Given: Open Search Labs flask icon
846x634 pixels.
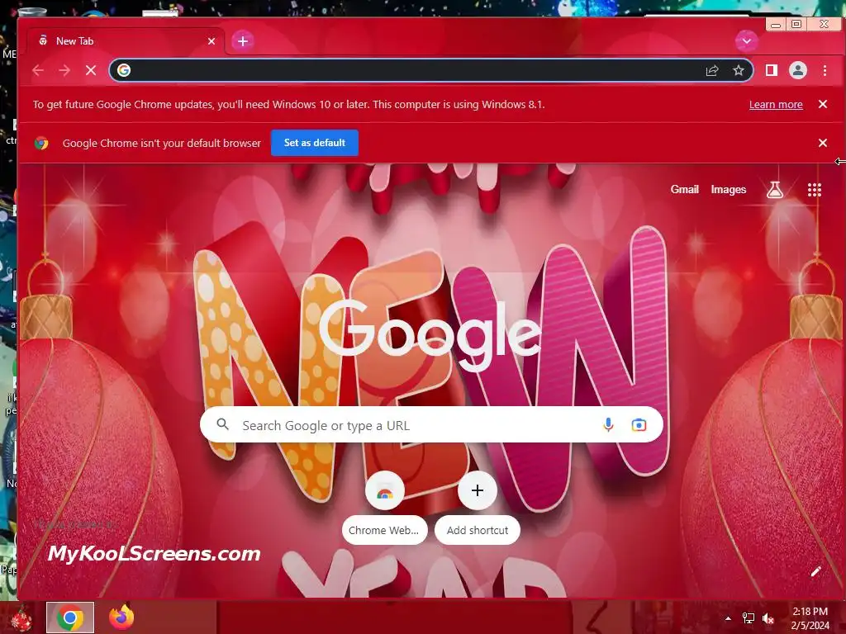Looking at the screenshot, I should [775, 189].
